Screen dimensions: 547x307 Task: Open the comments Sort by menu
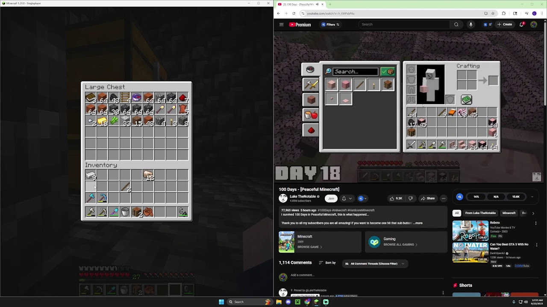tap(327, 263)
